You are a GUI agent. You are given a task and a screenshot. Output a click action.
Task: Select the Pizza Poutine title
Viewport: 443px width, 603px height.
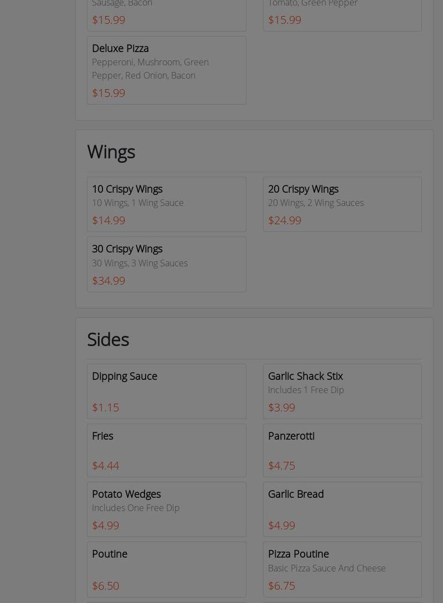coord(298,554)
